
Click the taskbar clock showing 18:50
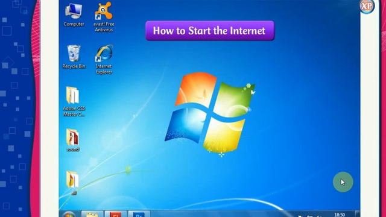pos(340,215)
